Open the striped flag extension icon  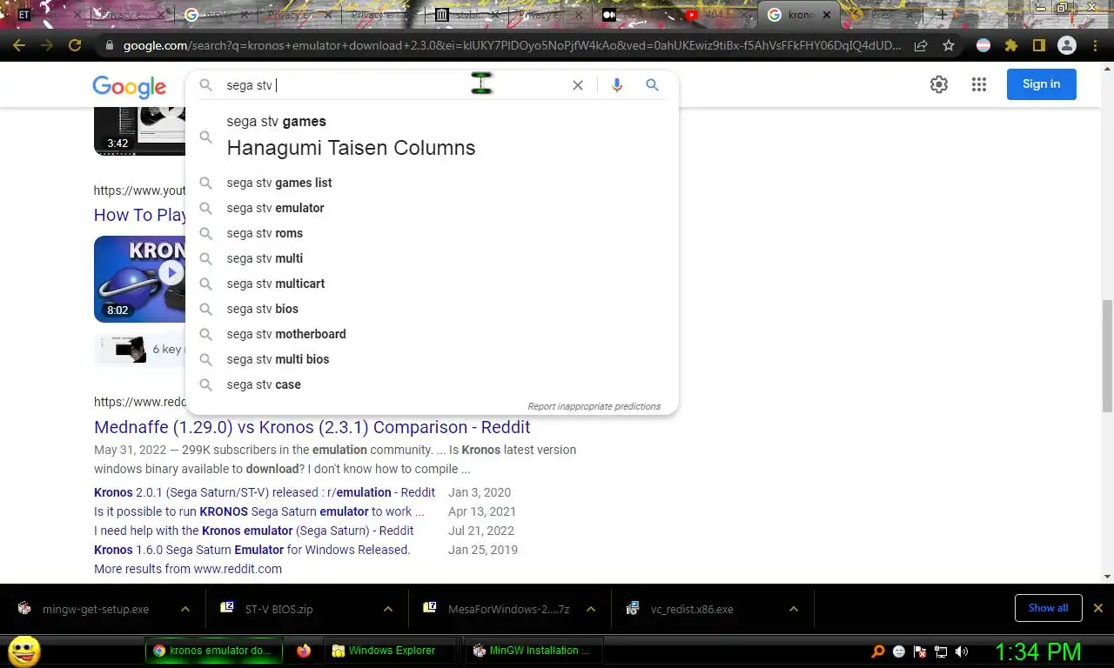983,46
